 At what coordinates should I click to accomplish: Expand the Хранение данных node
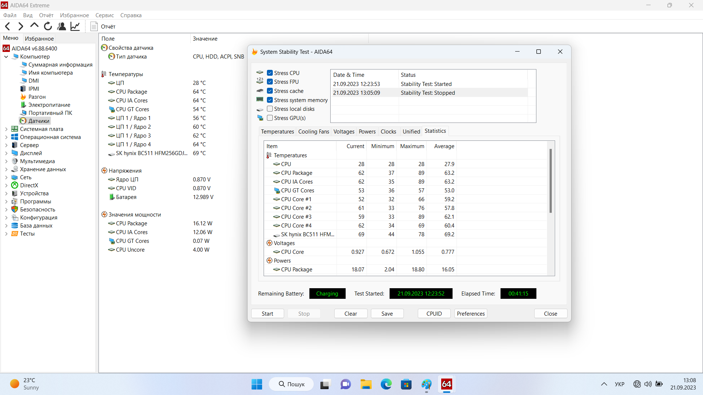tap(6, 169)
